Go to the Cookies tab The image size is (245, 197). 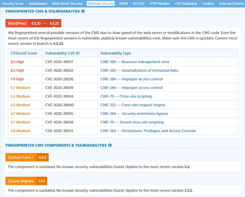tap(208, 4)
